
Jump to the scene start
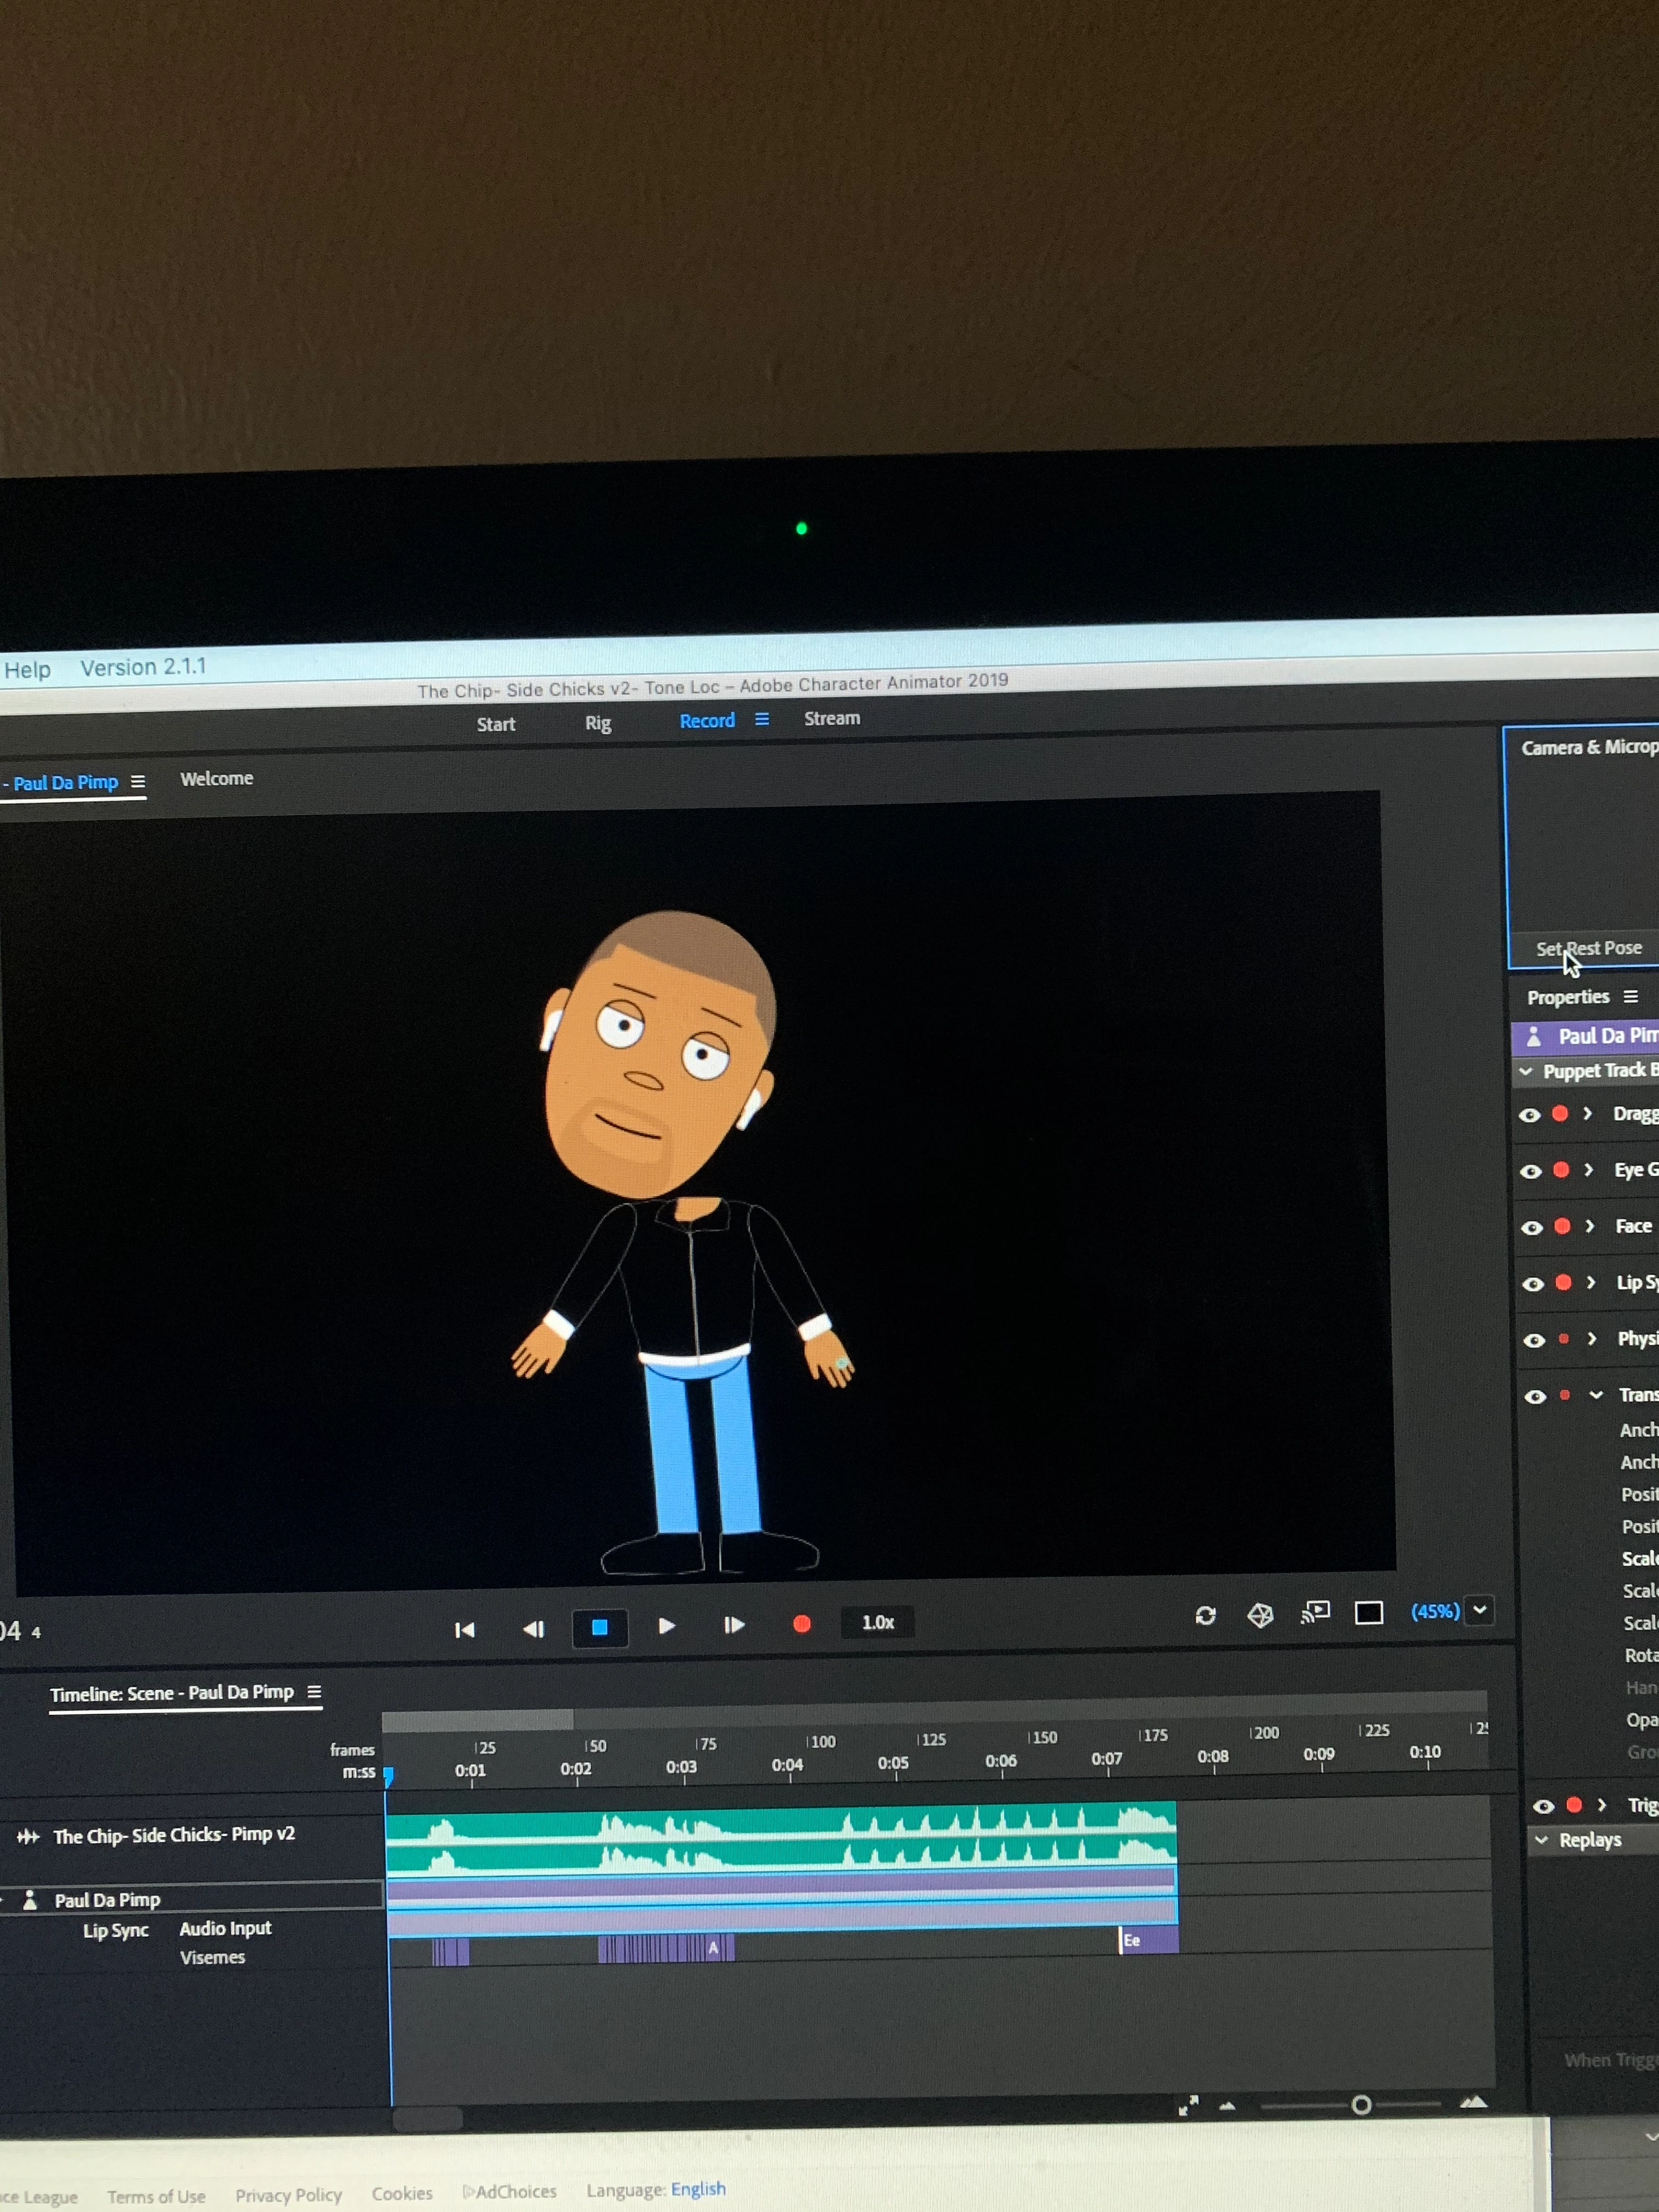tap(465, 1629)
